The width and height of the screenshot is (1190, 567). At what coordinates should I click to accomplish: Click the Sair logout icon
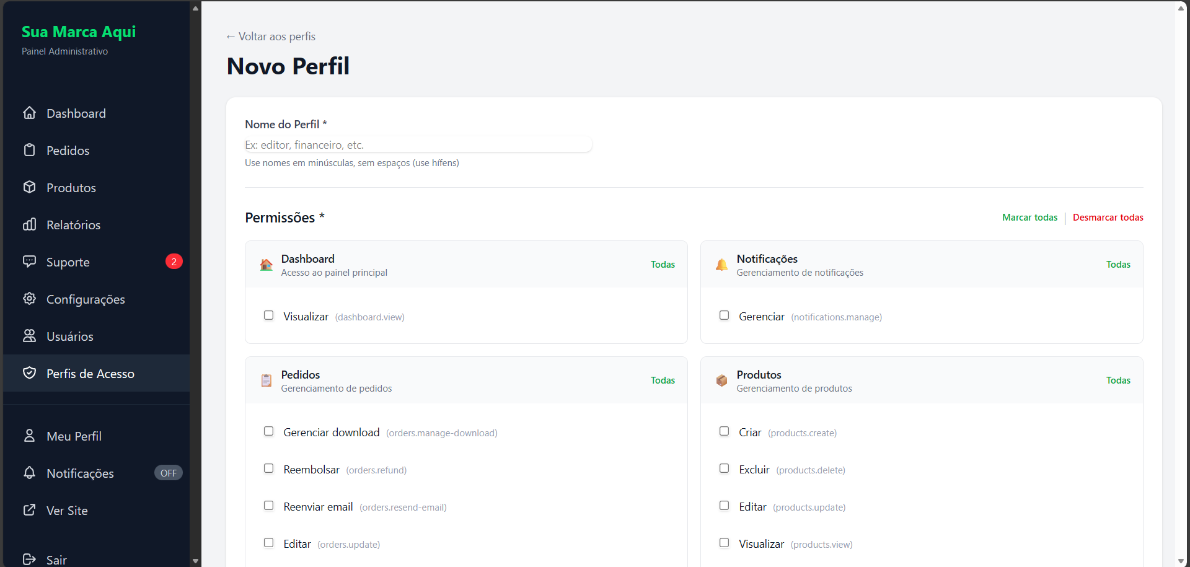pyautogui.click(x=29, y=559)
